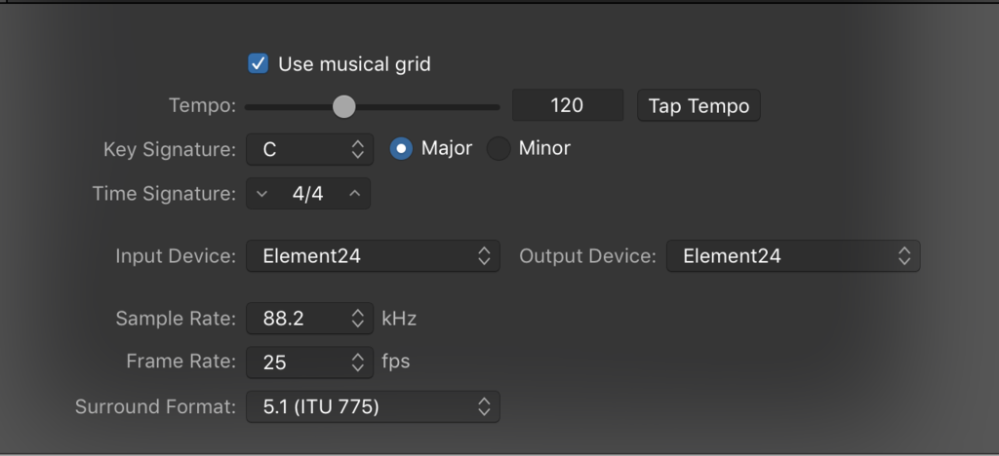
Task: Click the 4/4 time signature value
Action: 307,194
